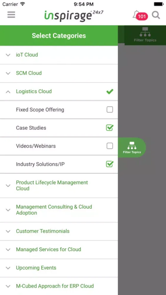The image size is (166, 295).
Task: Tap the inspirage 24x7 logo
Action: (74, 16)
